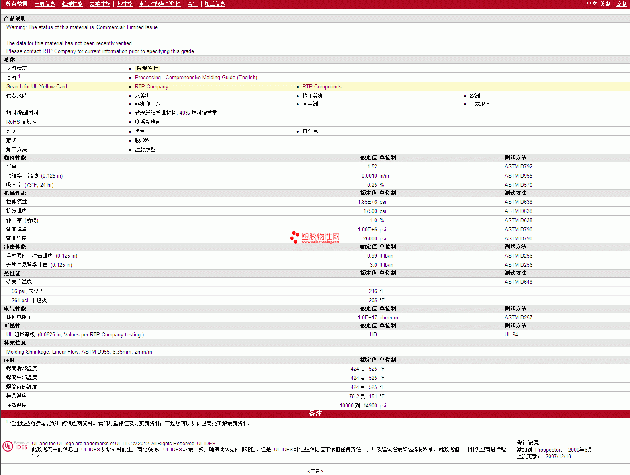The image size is (630, 475).
Task: Click the <广告> label at bottom
Action: [x=315, y=471]
